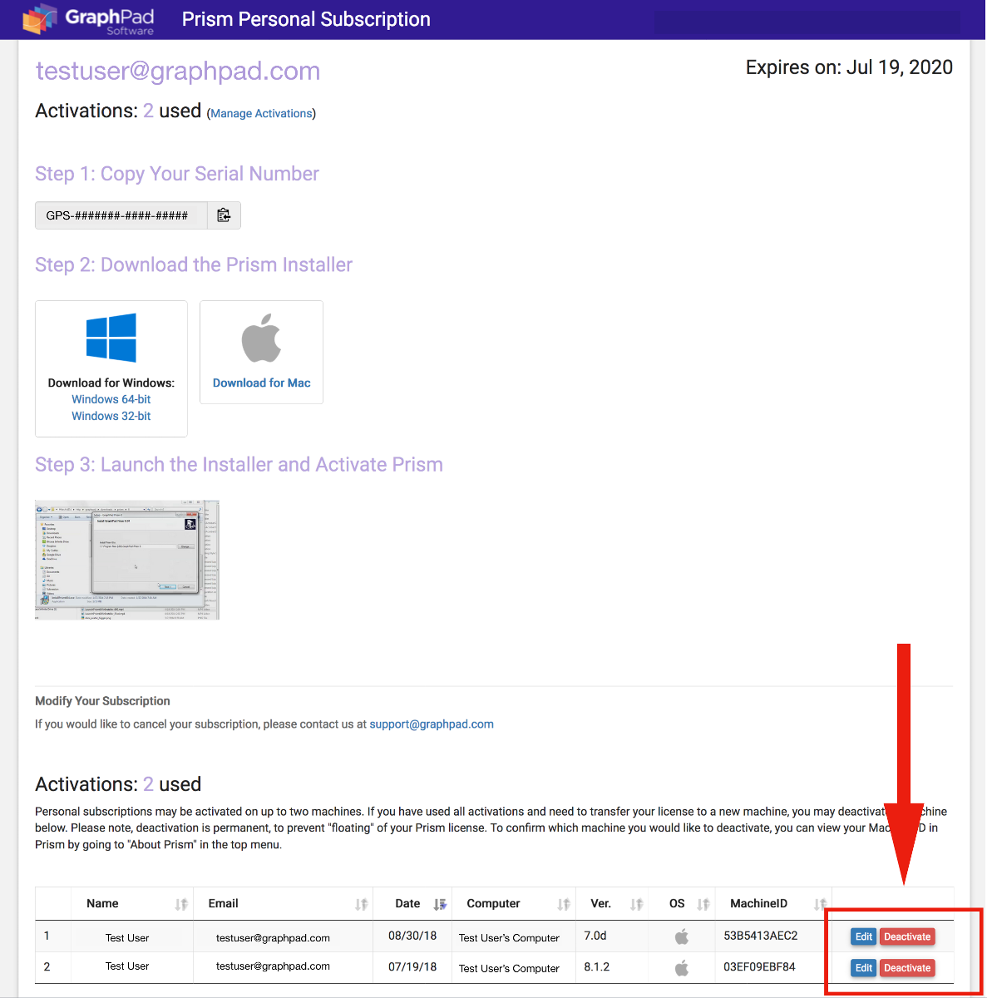The image size is (987, 998).
Task: Sort table by Name column arrows
Action: coord(181,905)
